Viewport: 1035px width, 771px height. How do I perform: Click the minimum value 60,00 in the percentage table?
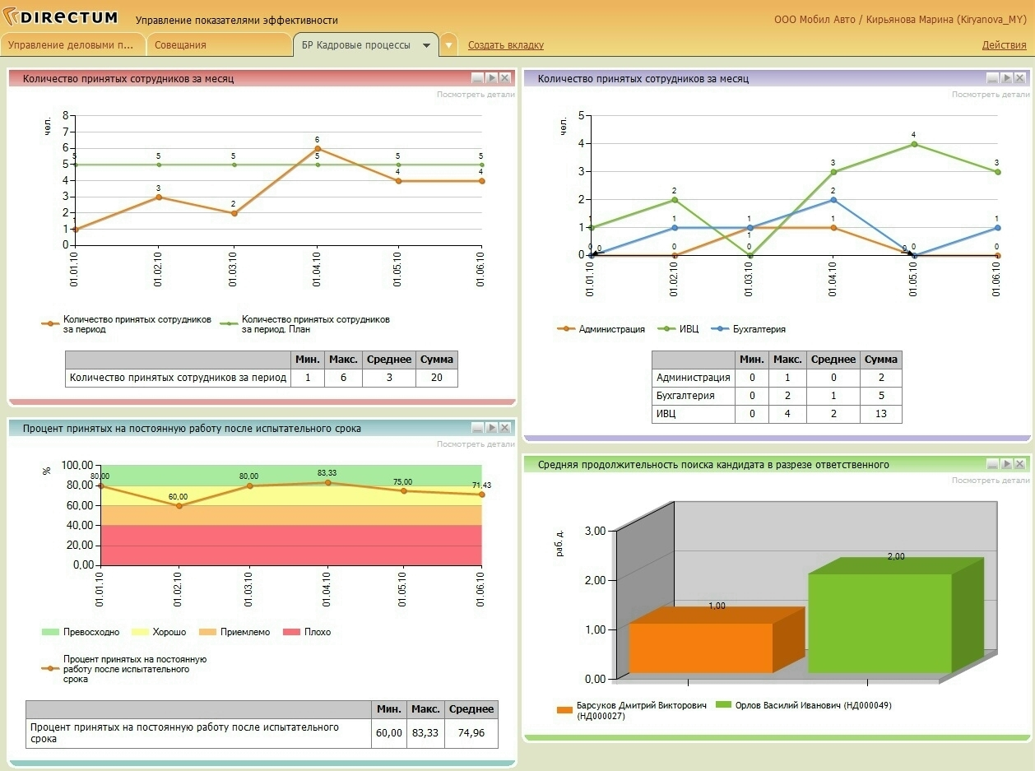[x=389, y=733]
